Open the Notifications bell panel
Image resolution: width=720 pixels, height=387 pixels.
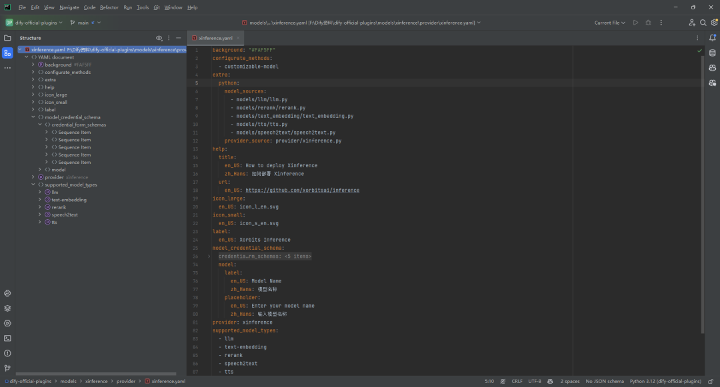(x=712, y=38)
